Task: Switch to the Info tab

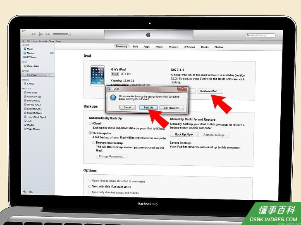Action: [135, 47]
